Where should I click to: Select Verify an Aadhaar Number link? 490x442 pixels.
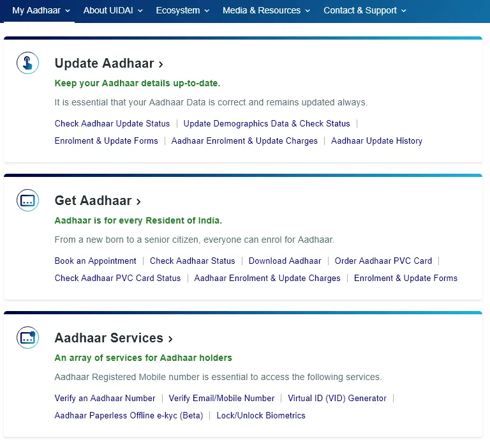[x=105, y=398]
